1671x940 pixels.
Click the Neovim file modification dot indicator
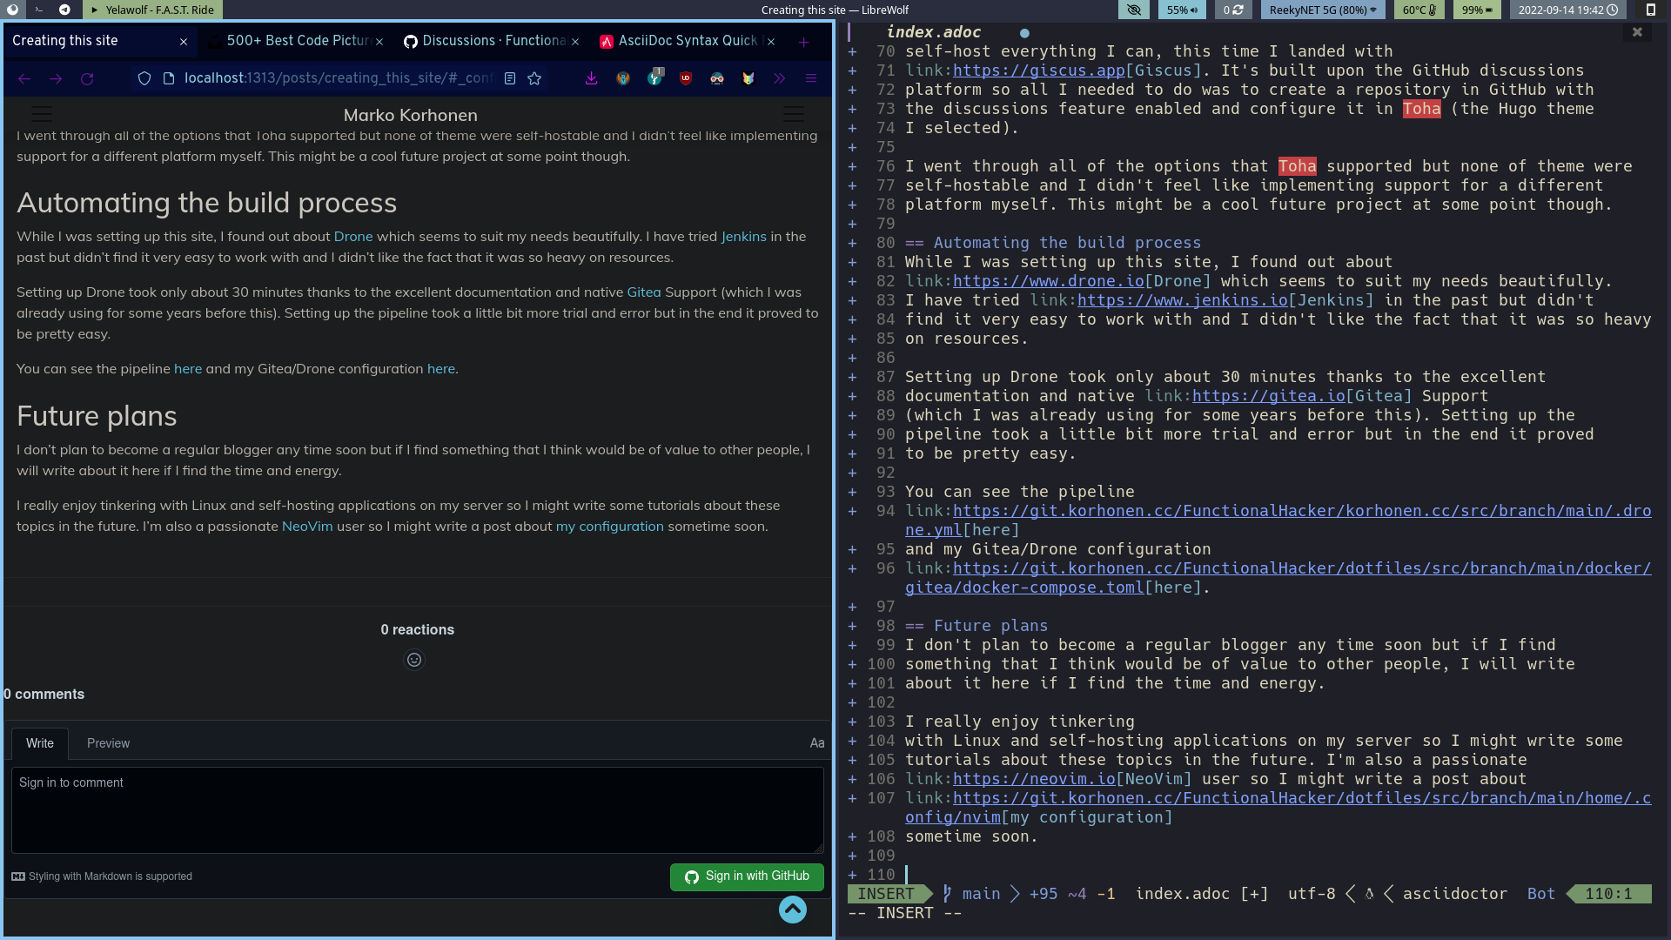tap(1023, 31)
